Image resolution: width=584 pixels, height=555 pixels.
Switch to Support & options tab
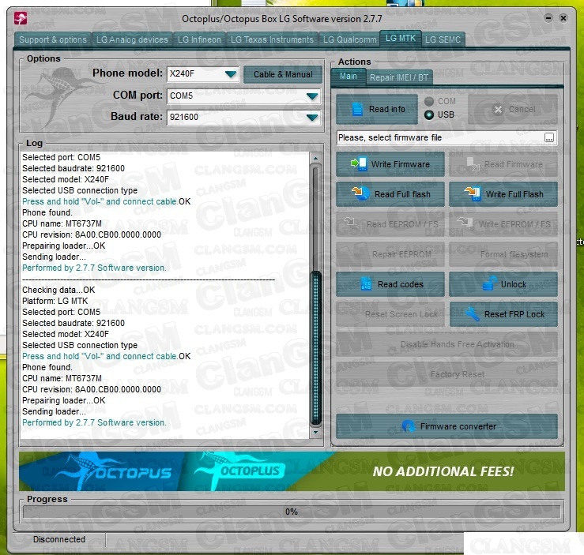tap(53, 39)
